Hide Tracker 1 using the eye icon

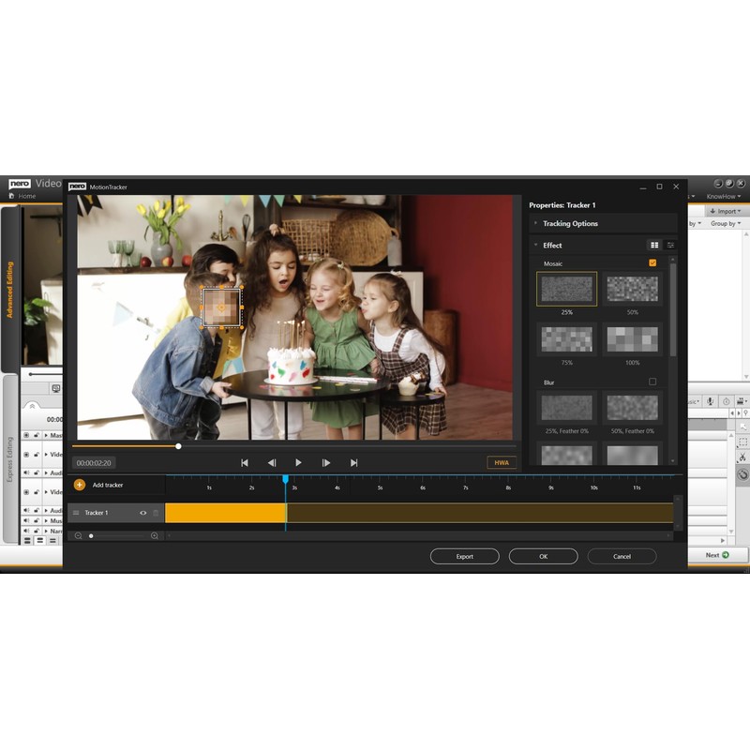[x=143, y=513]
